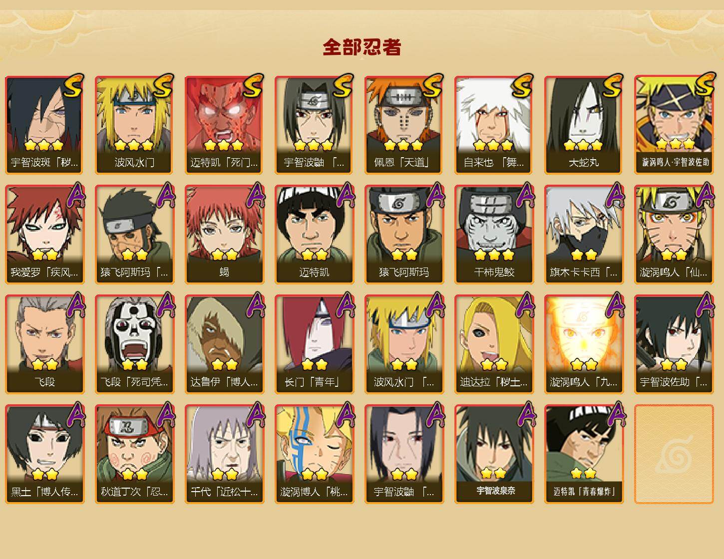Choose the 宇智波泉奈 ninja card
The image size is (724, 559).
point(494,454)
